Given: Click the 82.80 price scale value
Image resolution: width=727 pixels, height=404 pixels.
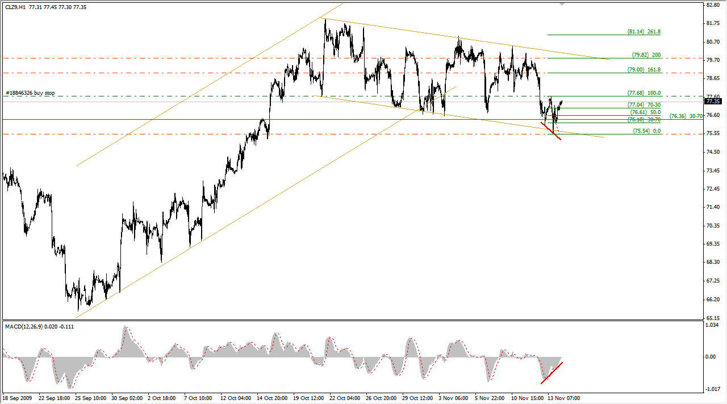Looking at the screenshot, I should pos(712,5).
